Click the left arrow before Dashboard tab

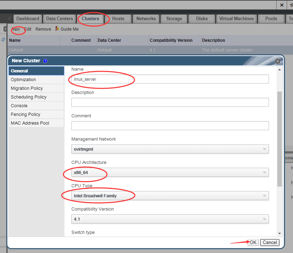point(10,19)
